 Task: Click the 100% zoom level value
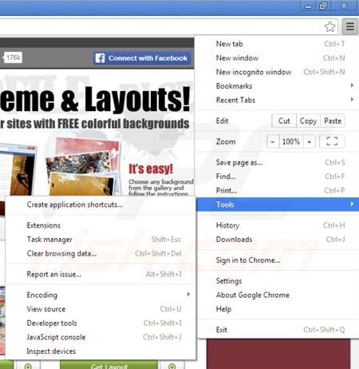(x=291, y=141)
